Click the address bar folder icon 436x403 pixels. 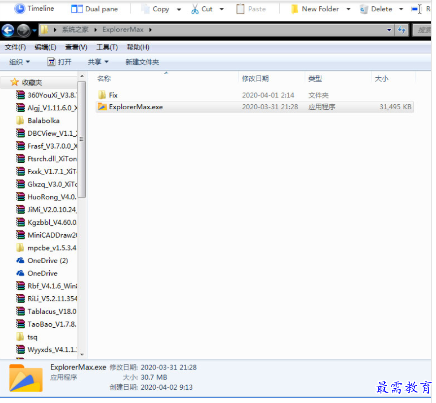click(44, 30)
